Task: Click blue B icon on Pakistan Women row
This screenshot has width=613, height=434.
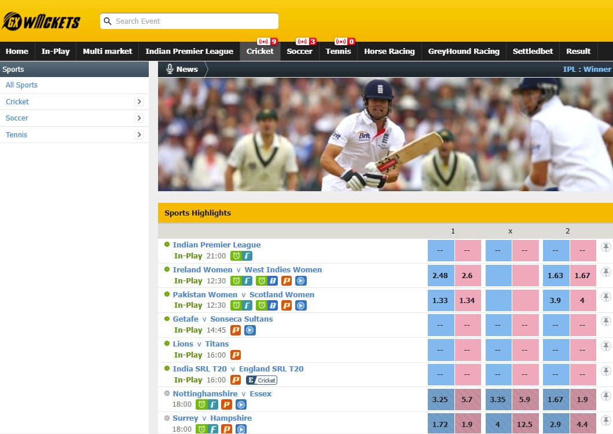Action: tap(271, 305)
